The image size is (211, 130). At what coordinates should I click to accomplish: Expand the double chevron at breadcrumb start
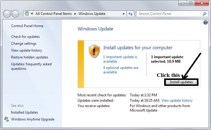[32, 14]
